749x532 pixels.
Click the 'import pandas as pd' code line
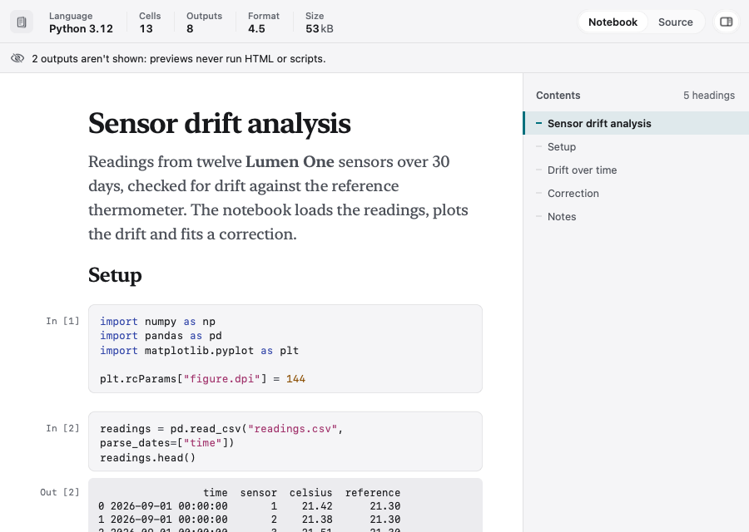161,336
